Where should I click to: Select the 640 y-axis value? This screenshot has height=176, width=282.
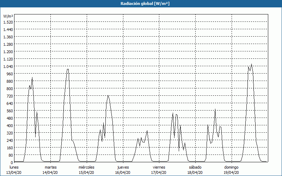10,103
